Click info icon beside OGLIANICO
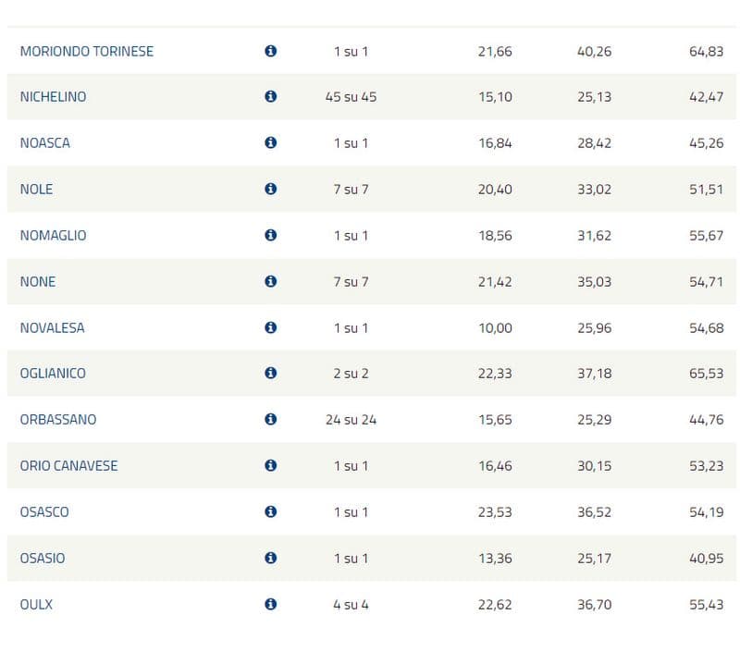 pos(270,373)
